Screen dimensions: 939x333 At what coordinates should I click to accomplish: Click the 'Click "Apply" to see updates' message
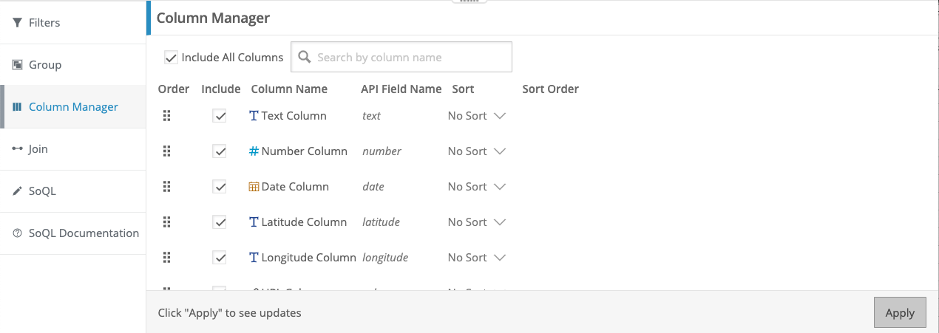(230, 313)
